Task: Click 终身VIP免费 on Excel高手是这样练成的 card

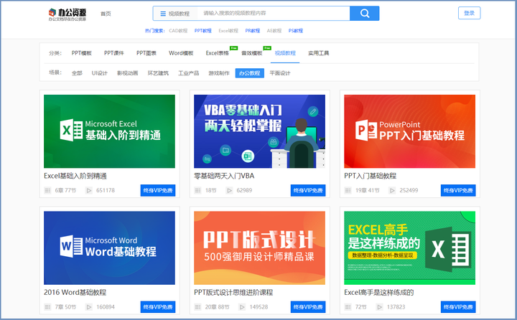Action: click(458, 307)
